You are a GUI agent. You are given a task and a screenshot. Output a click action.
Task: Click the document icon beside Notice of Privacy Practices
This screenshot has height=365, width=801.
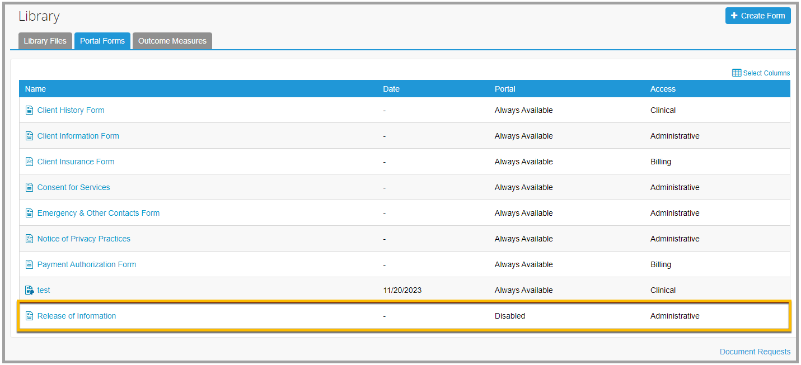click(x=30, y=239)
